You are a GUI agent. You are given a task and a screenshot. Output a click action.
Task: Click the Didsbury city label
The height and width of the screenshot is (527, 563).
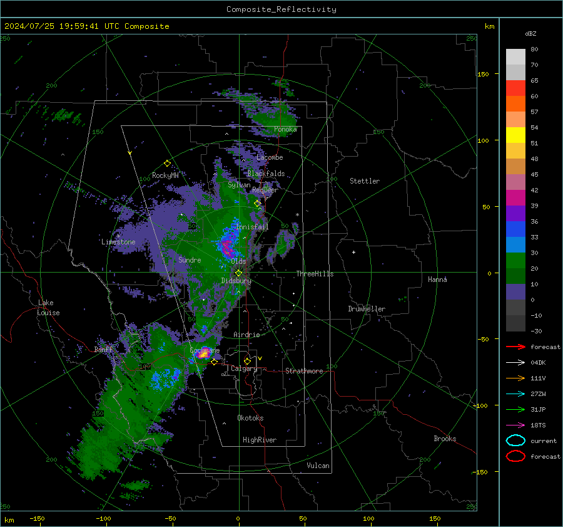(x=236, y=281)
